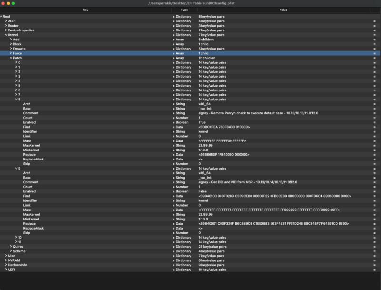This screenshot has height=290, width=381.
Task: Collapse Patch entry 8
Action: point(16,99)
